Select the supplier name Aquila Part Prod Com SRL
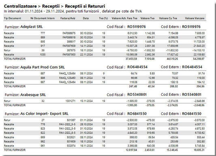Viewport: 216px width, 156px height. click(x=43, y=67)
